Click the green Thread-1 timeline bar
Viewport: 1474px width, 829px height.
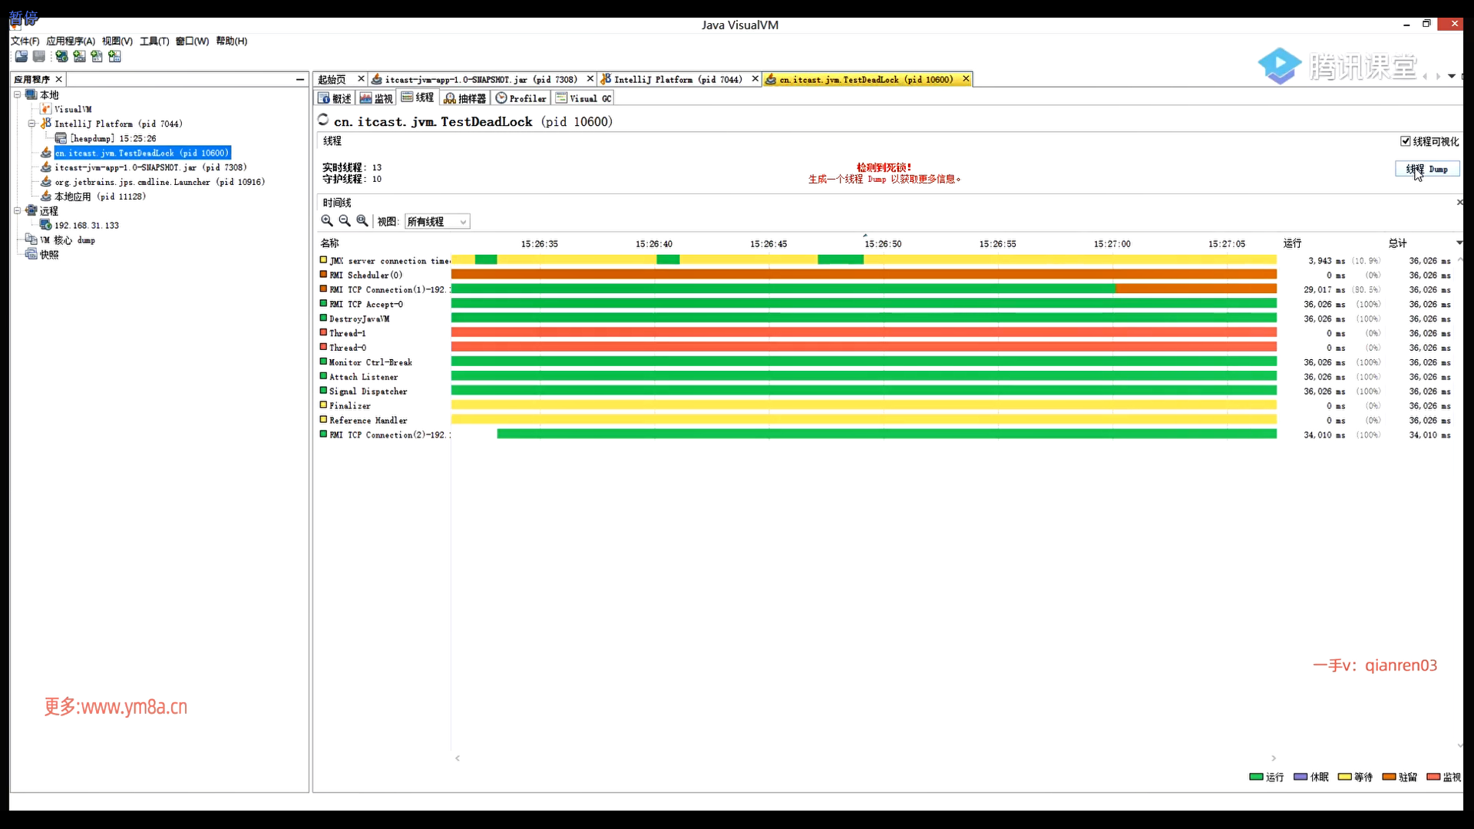coord(863,333)
